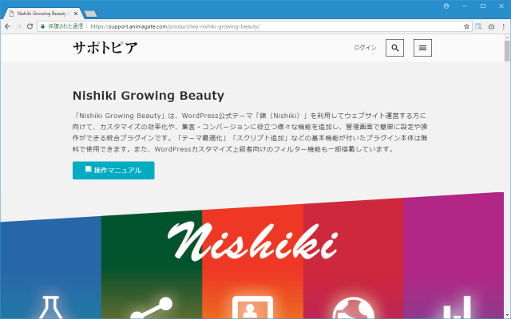
Task: Close the Nishiki Growing Beauty tab
Action: (x=76, y=14)
